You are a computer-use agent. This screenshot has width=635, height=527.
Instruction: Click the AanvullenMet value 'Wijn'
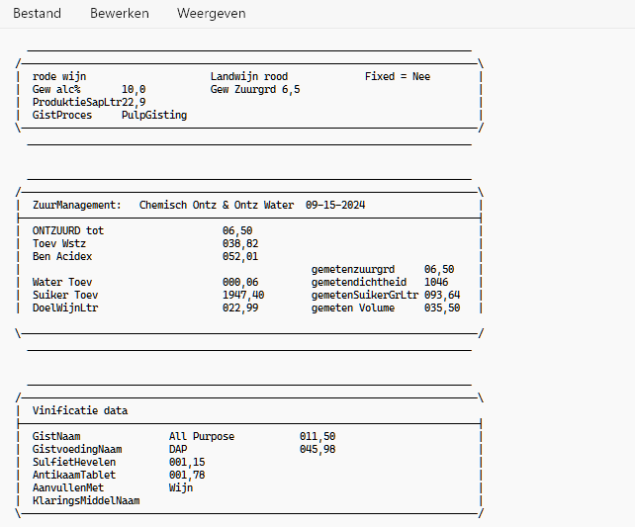tap(181, 487)
